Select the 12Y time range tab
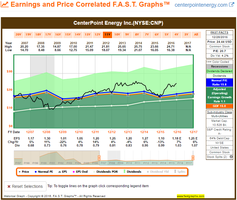Image resolution: width=237 pixels, height=200 pixels. click(98, 35)
